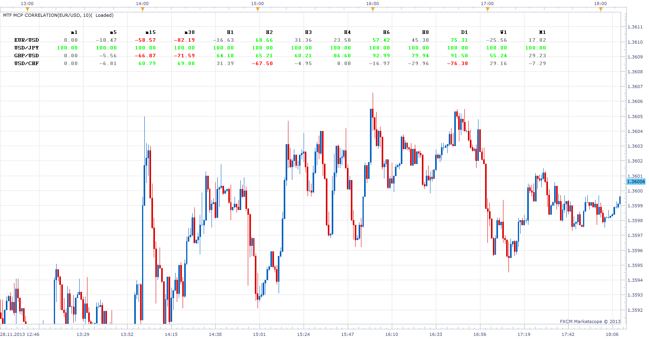This screenshot has width=649, height=339.
Task: Click the 1.3605 price axis label
Action: click(635, 117)
